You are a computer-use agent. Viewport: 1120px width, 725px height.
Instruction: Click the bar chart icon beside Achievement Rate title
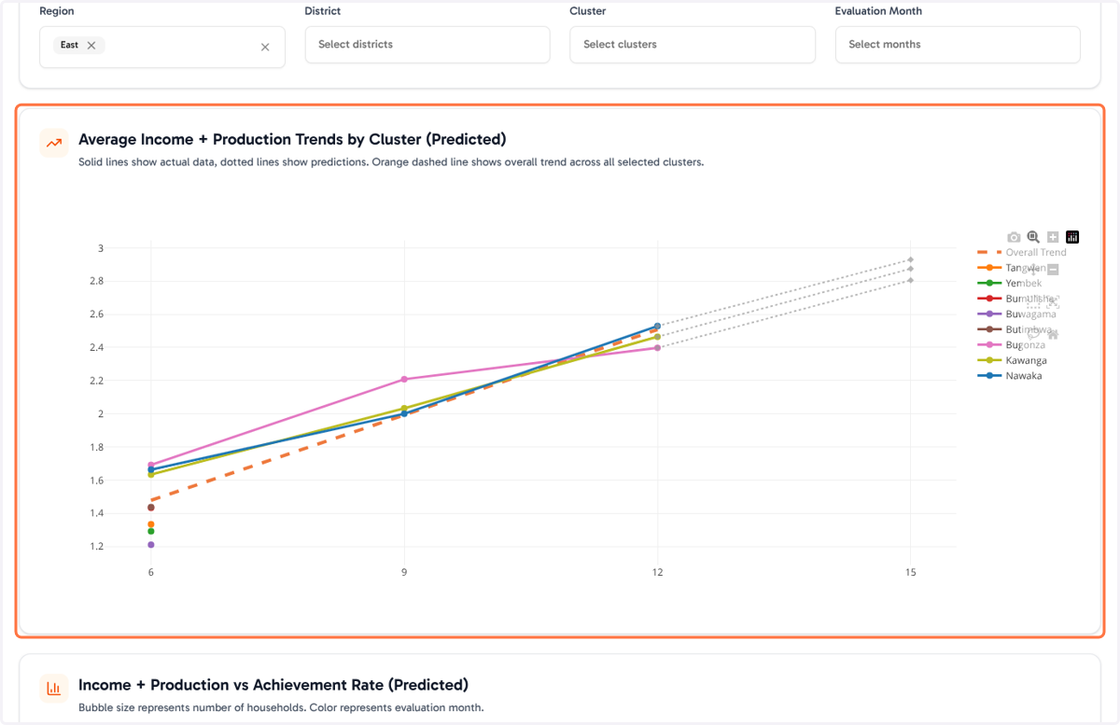pyautogui.click(x=54, y=689)
